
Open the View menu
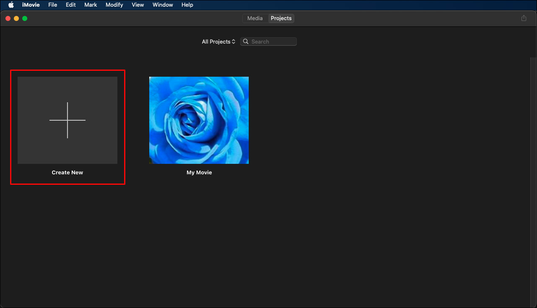click(137, 5)
